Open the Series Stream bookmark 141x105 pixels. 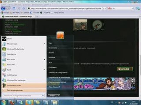coord(58,13)
